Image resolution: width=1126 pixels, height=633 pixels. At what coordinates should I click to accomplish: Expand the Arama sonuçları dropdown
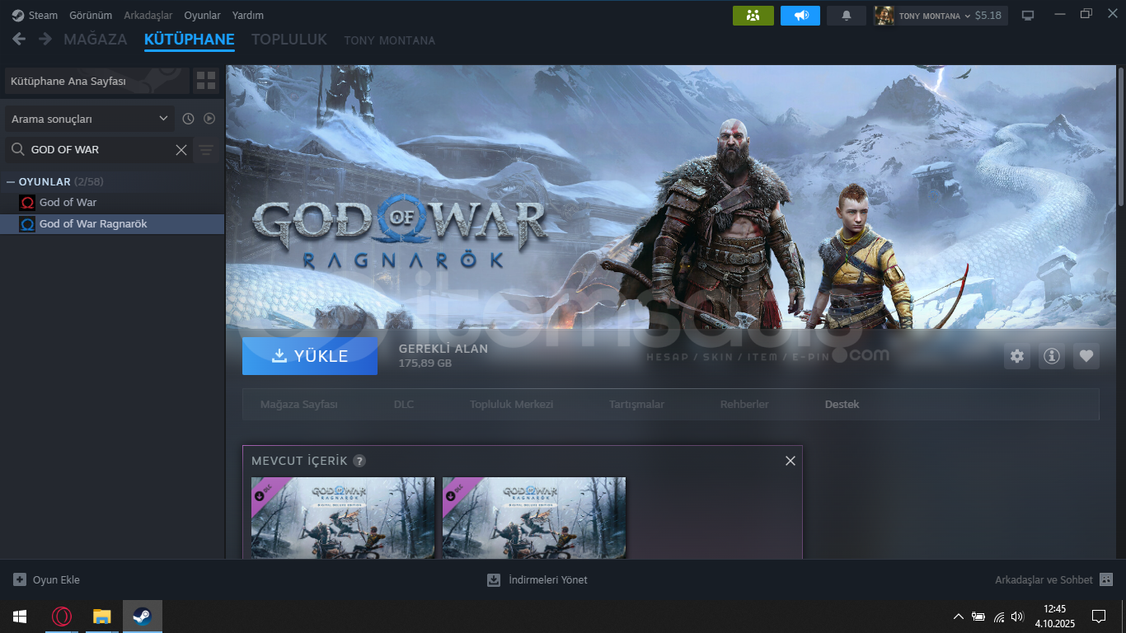coord(90,119)
